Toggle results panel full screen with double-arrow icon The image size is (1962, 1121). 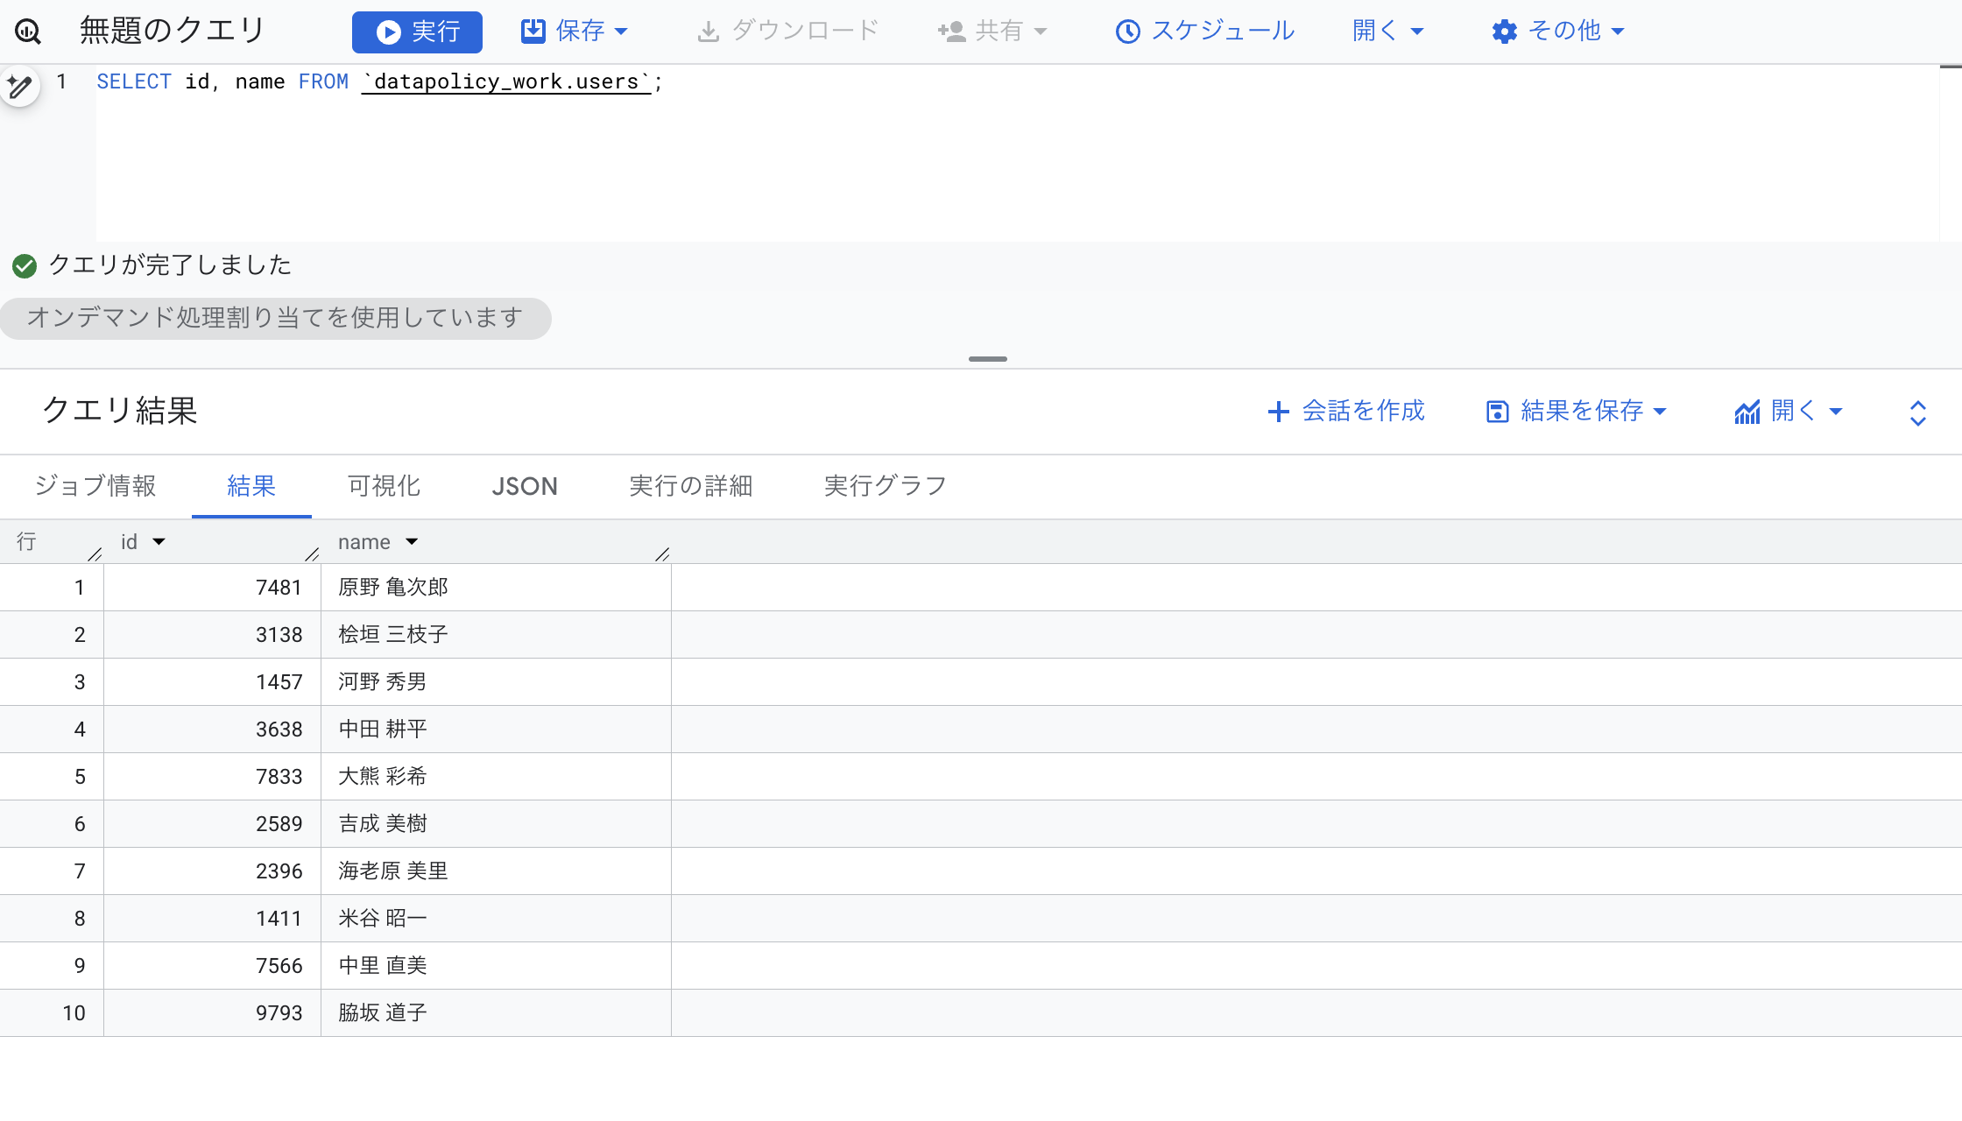[x=1918, y=411]
